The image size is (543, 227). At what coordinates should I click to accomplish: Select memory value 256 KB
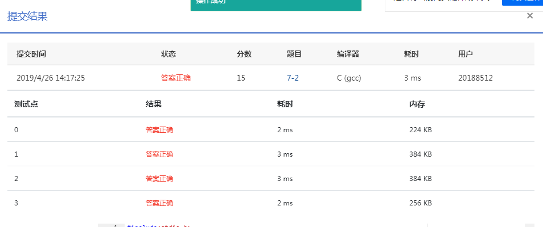tap(421, 203)
